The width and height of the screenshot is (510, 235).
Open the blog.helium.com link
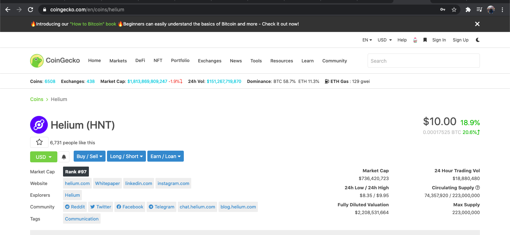(x=238, y=207)
